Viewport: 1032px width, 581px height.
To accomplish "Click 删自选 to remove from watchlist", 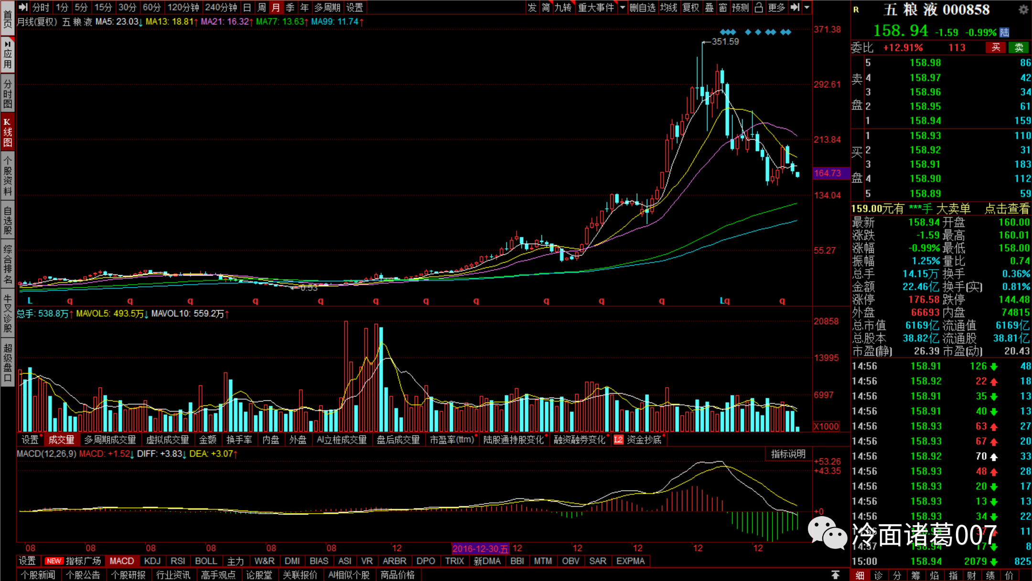I will coord(643,8).
